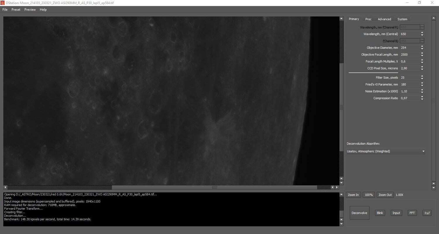Focus the Focal Length Multiplier field
This screenshot has height=234, width=439.
(409, 61)
